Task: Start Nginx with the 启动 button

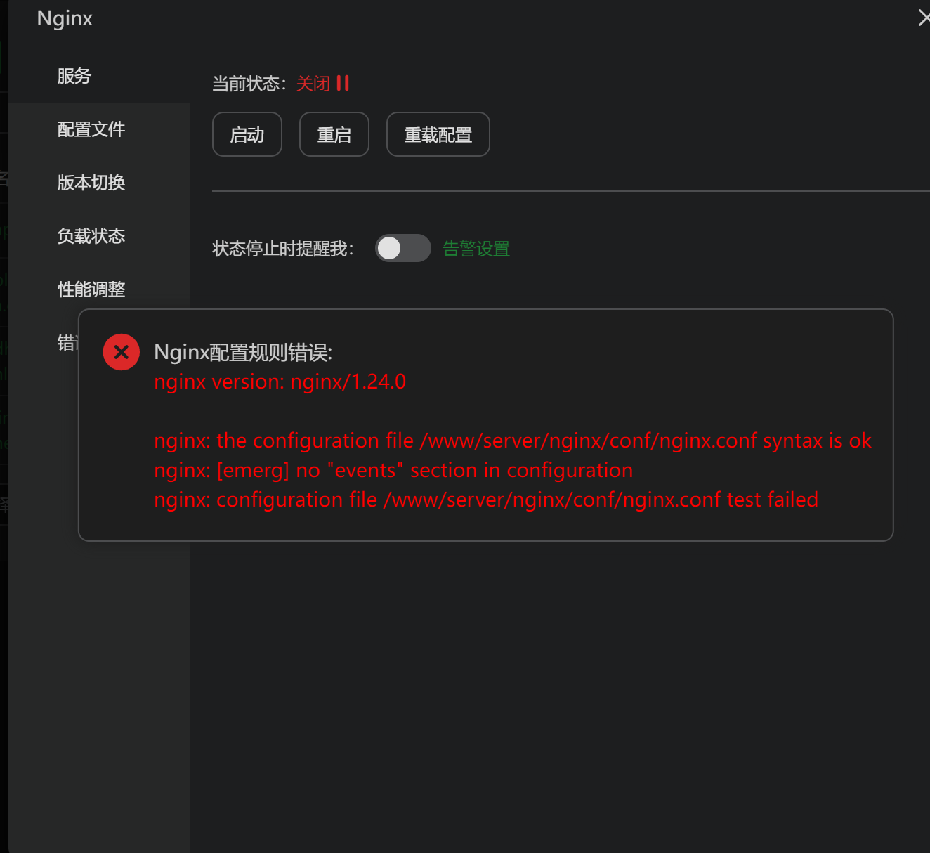Action: coord(247,134)
